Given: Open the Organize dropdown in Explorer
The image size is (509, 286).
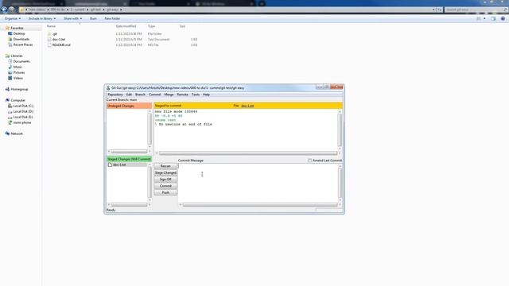Looking at the screenshot, I should click(13, 18).
